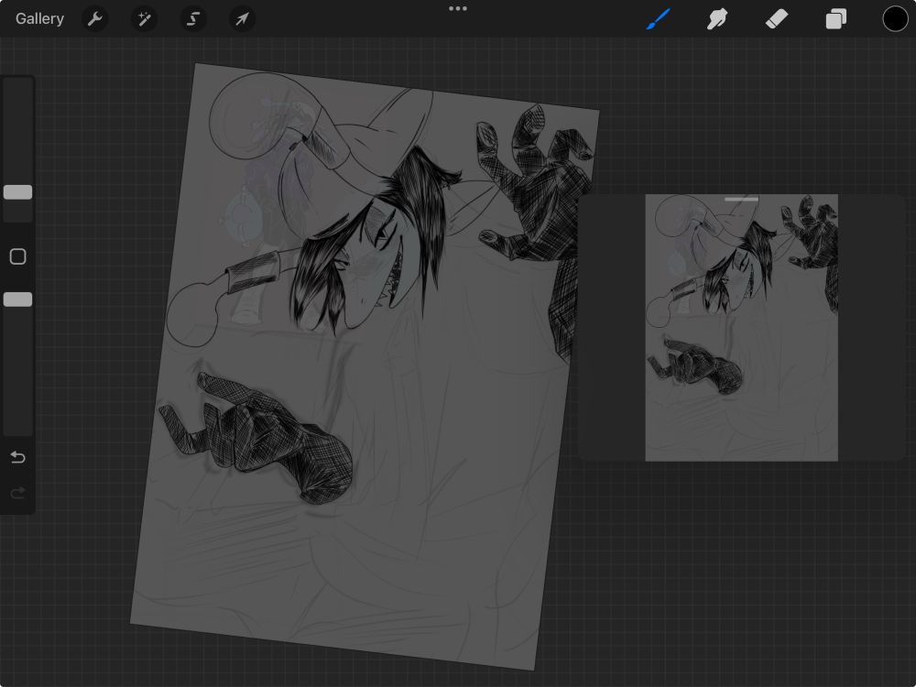Tap the character's grinning face on main canvas
Viewport: 916px width, 687px height.
(x=376, y=266)
